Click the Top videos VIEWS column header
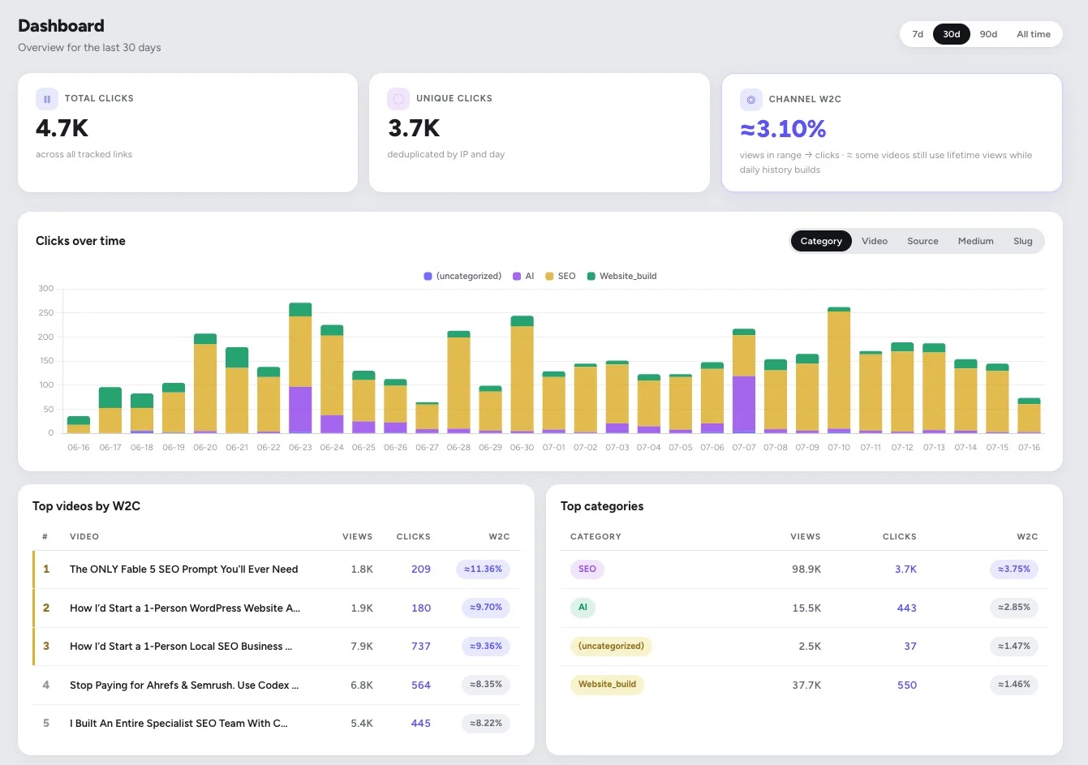1088x765 pixels. [x=357, y=537]
